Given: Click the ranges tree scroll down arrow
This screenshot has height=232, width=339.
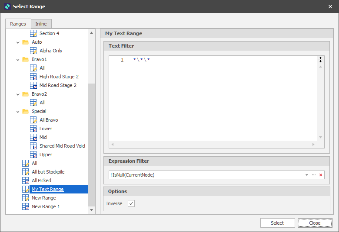Looking at the screenshot, I should click(91, 210).
